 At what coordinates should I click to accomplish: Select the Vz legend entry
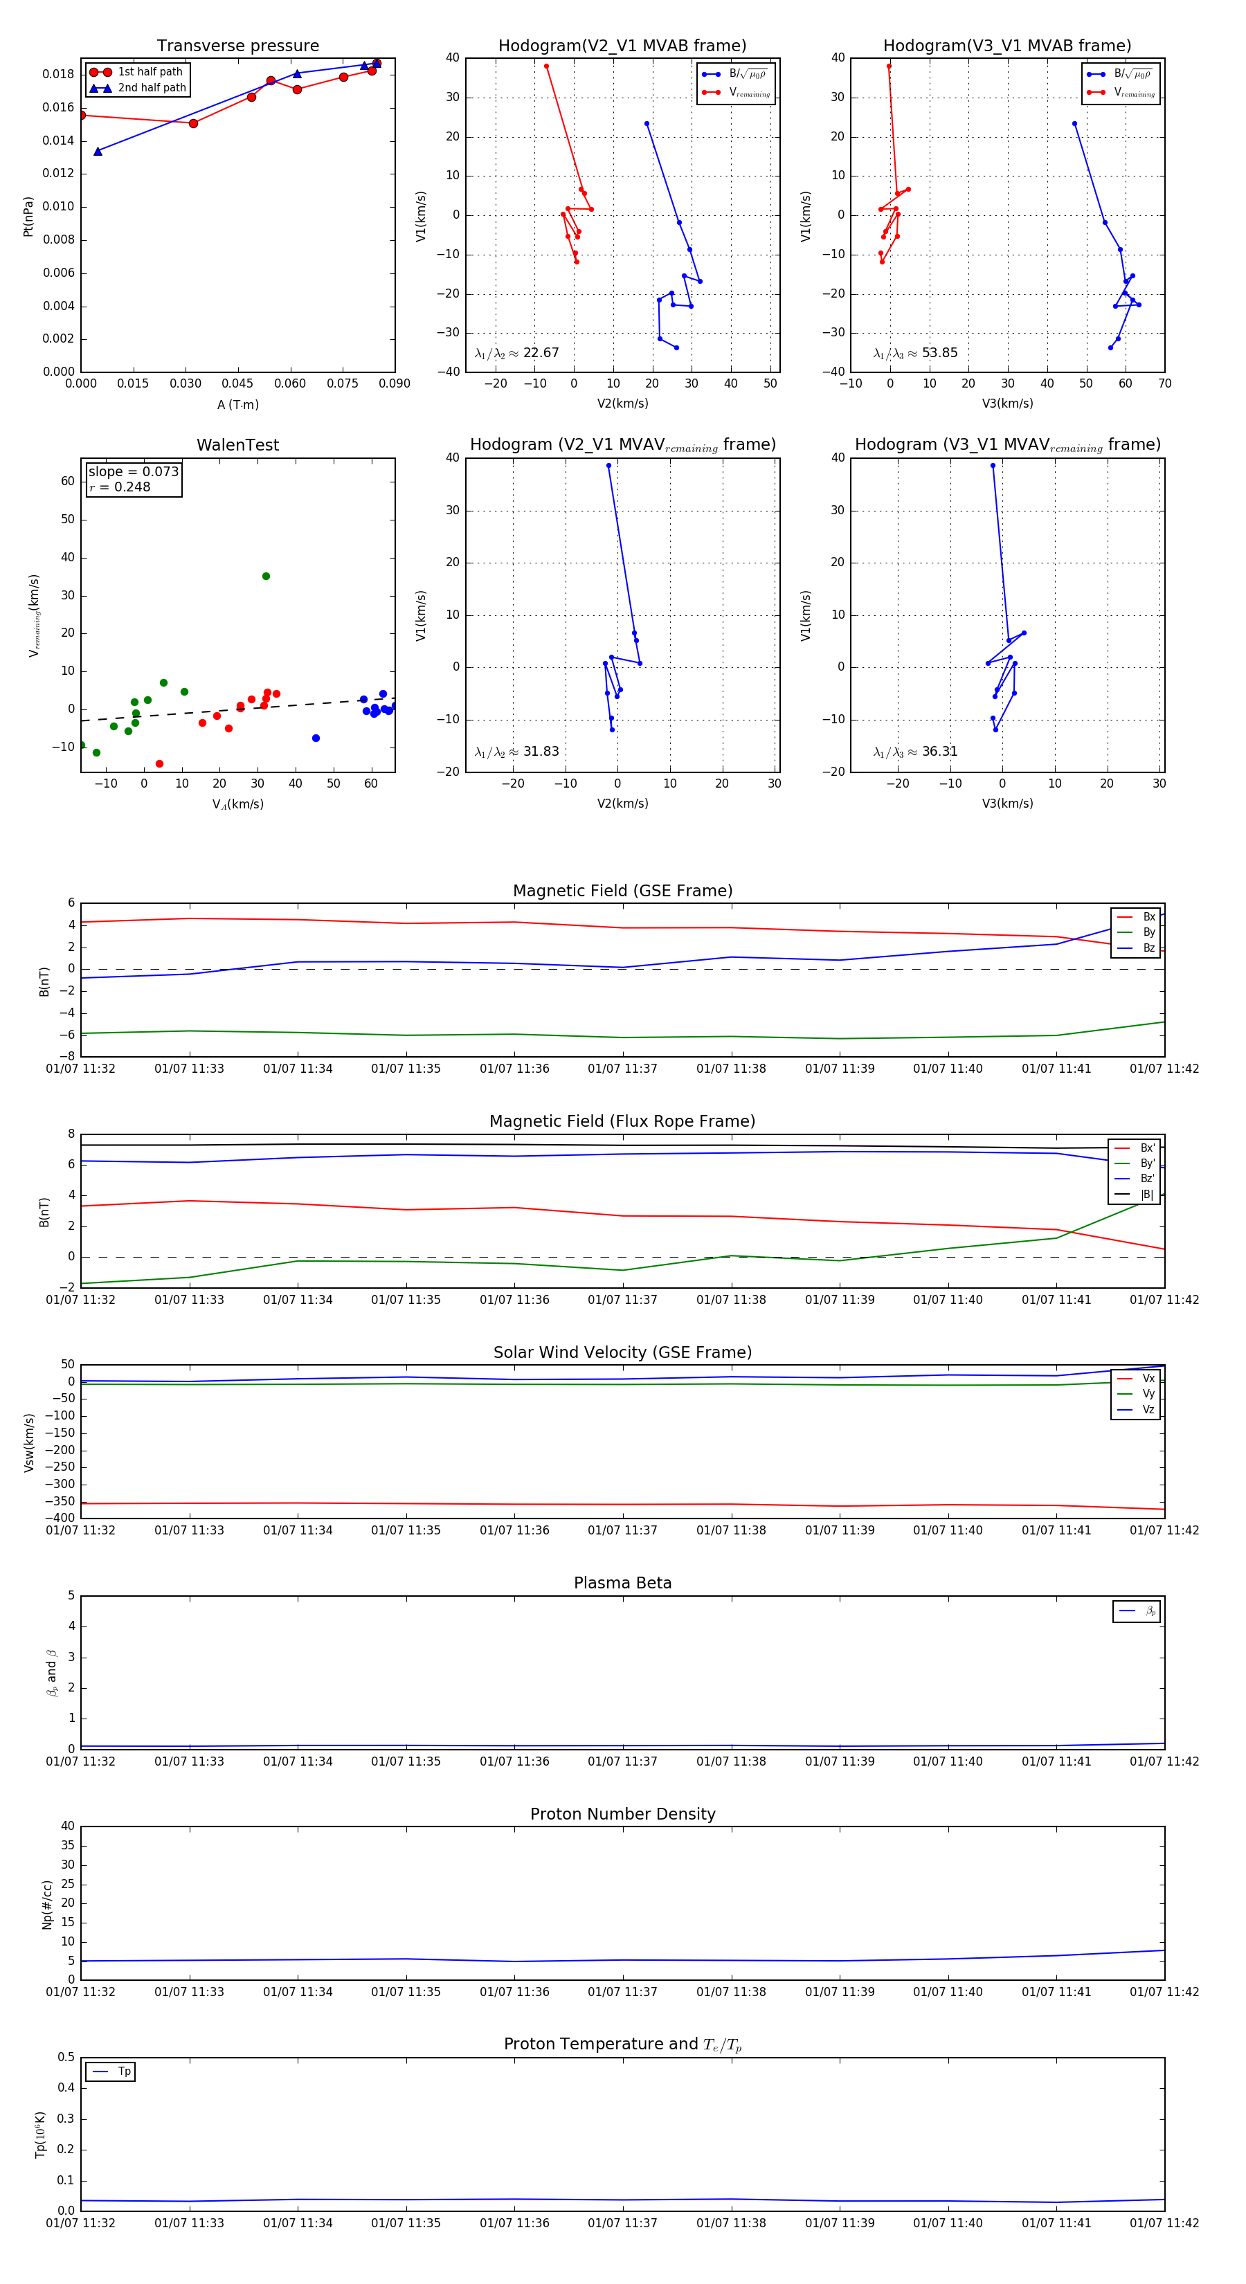coord(1136,1410)
